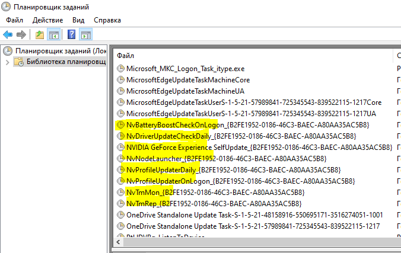Image resolution: width=401 pixels, height=253 pixels.
Task: Click clock icon beside NvProfileUpdaterDaily task
Action: (120, 169)
